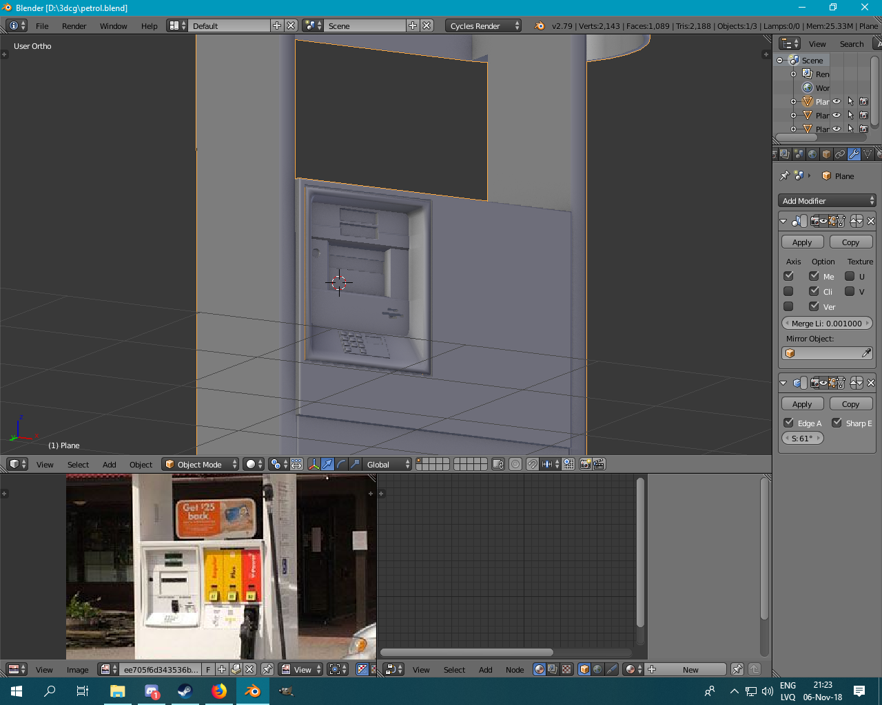The height and width of the screenshot is (705, 882).
Task: Toggle second Plane selectability cursor
Action: pos(850,115)
